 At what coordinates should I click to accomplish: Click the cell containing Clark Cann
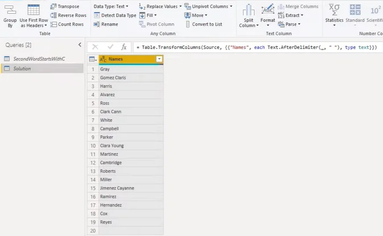click(131, 111)
